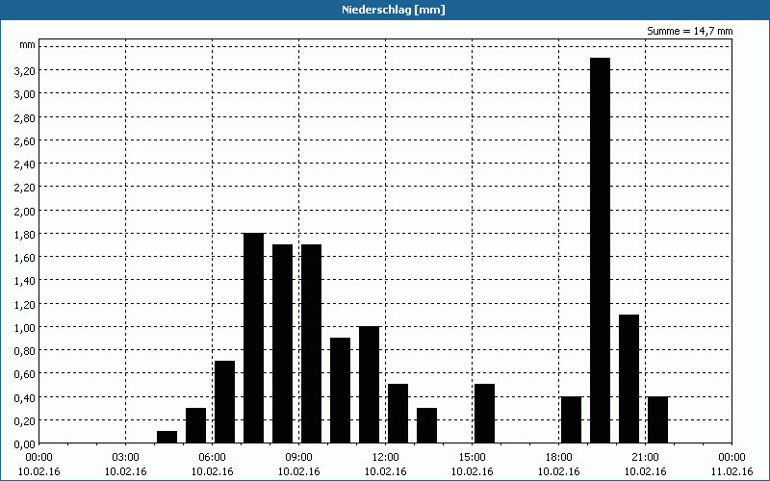The width and height of the screenshot is (770, 481).
Task: Click the 15:00 x-axis time label
Action: tap(472, 458)
